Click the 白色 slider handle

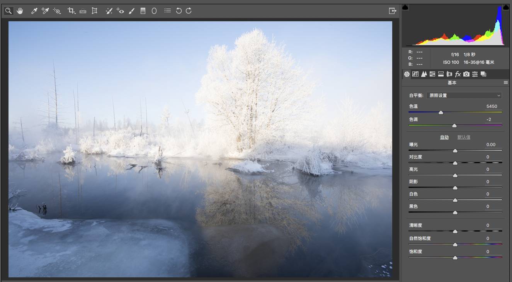[455, 200]
